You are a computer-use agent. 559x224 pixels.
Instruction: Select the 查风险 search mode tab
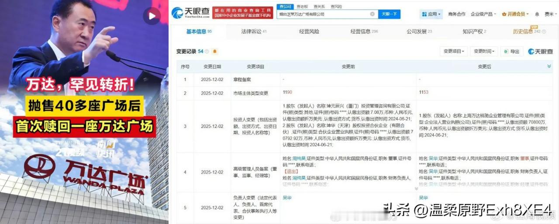pyautogui.click(x=336, y=7)
